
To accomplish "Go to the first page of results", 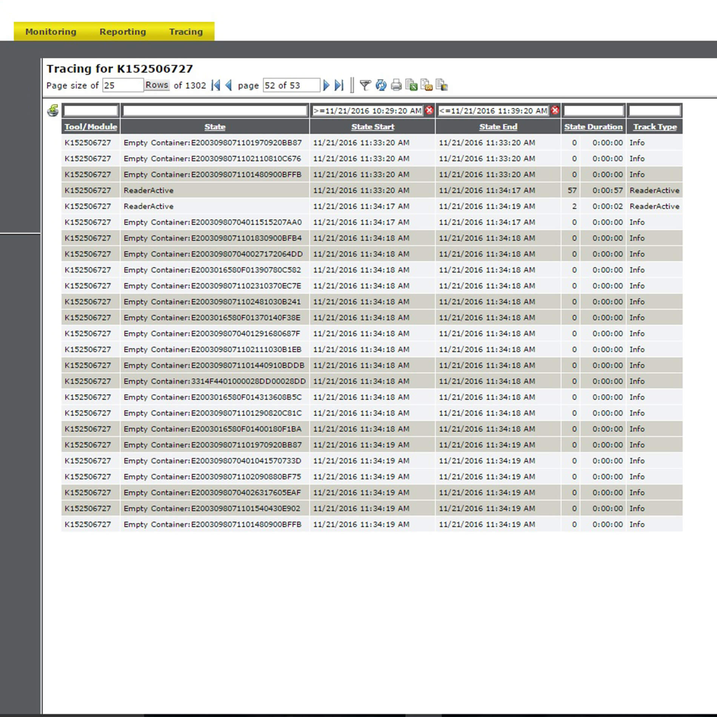I will point(215,85).
